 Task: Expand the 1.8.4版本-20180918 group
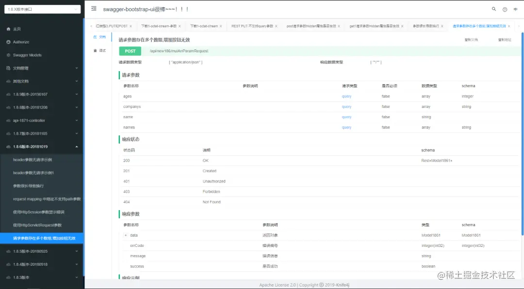(x=42, y=264)
